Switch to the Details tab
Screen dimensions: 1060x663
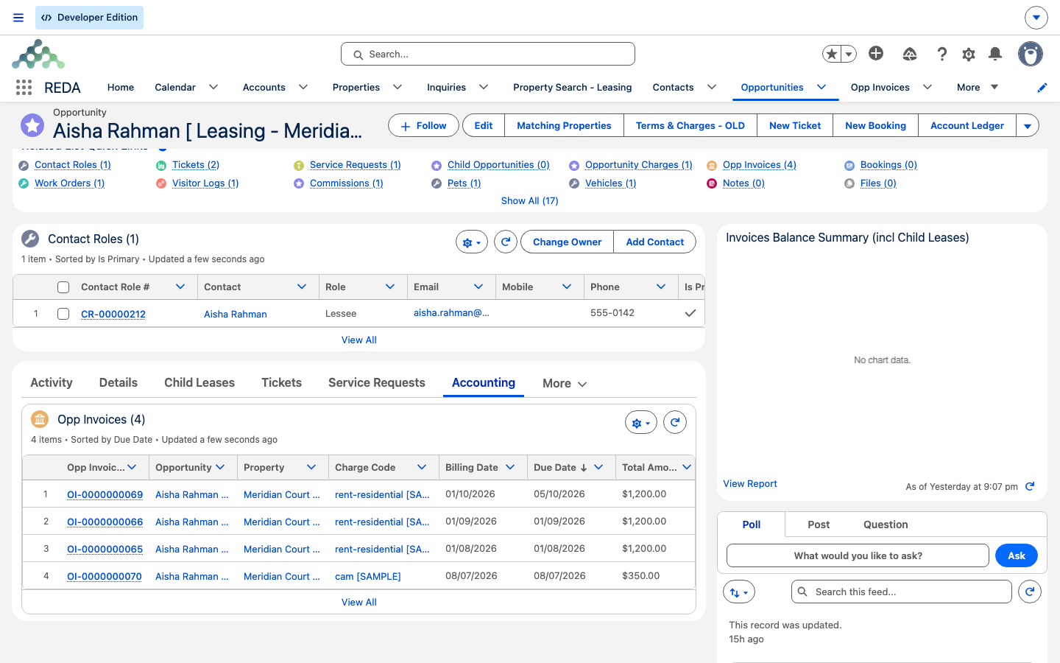click(119, 382)
